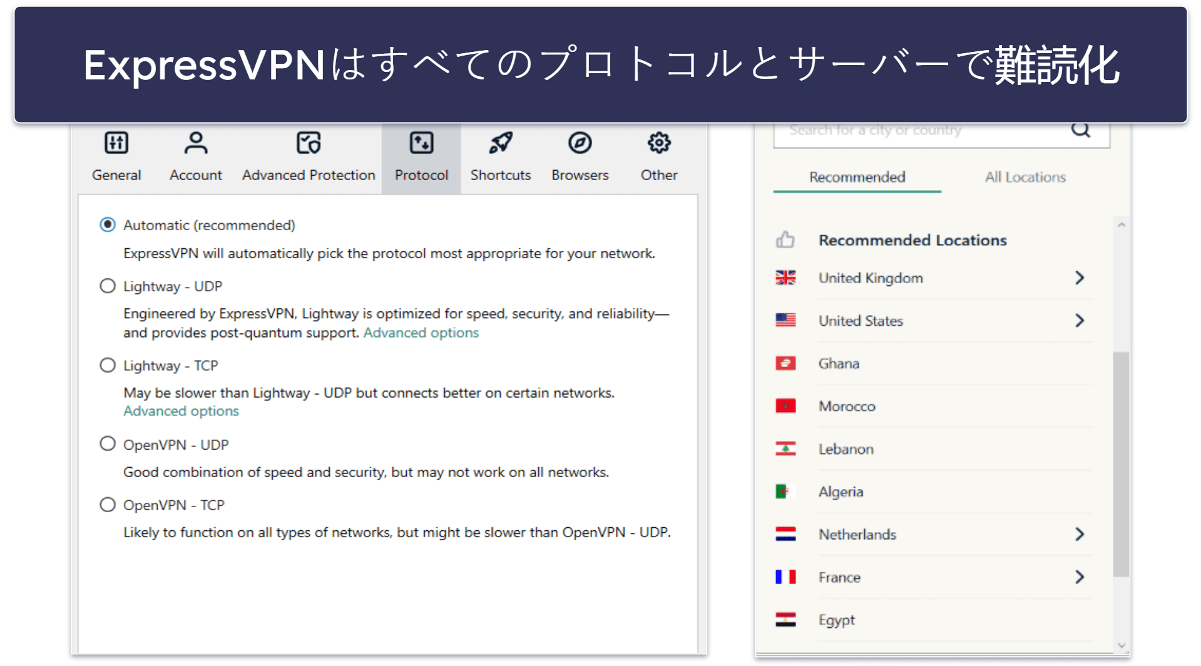This screenshot has width=1201, height=666.
Task: Click the search magnifier icon
Action: [1081, 129]
